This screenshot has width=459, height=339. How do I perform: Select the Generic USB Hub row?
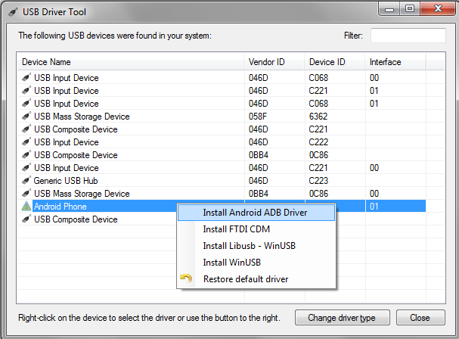(222, 181)
